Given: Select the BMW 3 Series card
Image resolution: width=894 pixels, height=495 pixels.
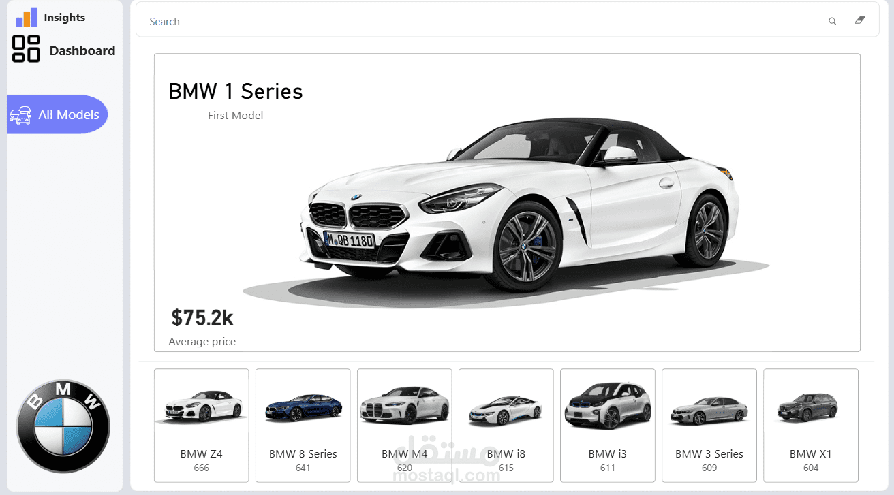Looking at the screenshot, I should [709, 426].
